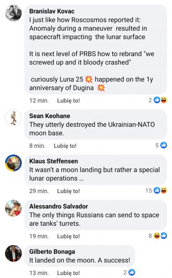The image size is (172, 278).
Task: Open Sean Keohane's avatar
Action: point(13,118)
